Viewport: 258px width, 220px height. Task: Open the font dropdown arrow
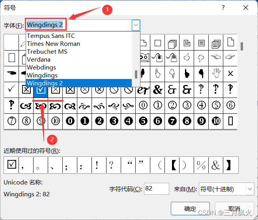pyautogui.click(x=136, y=25)
